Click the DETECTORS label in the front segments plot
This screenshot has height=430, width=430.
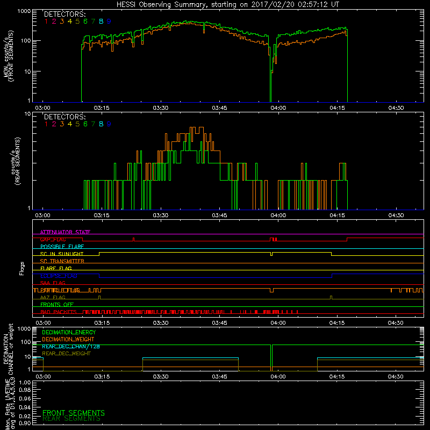[64, 14]
